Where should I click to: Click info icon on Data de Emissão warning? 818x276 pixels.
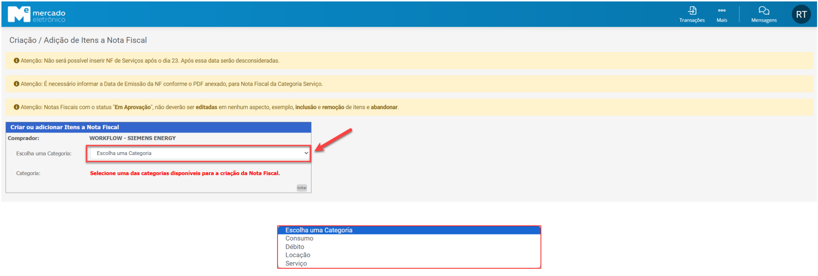point(16,84)
